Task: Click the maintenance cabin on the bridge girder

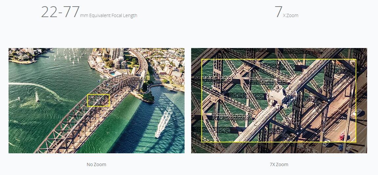Action: (277, 95)
